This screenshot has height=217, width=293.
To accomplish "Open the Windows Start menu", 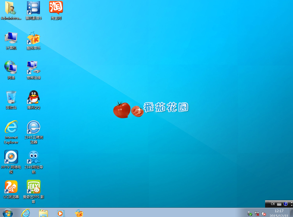I will click(8, 213).
